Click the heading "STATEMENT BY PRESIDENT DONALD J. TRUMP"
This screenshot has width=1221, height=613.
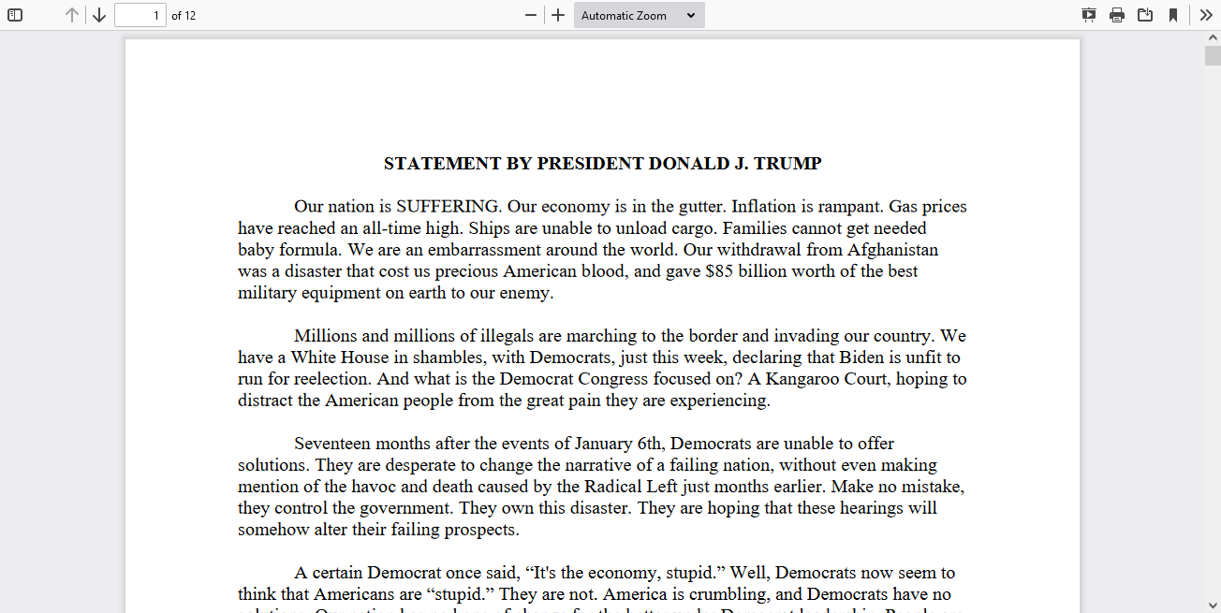click(602, 164)
